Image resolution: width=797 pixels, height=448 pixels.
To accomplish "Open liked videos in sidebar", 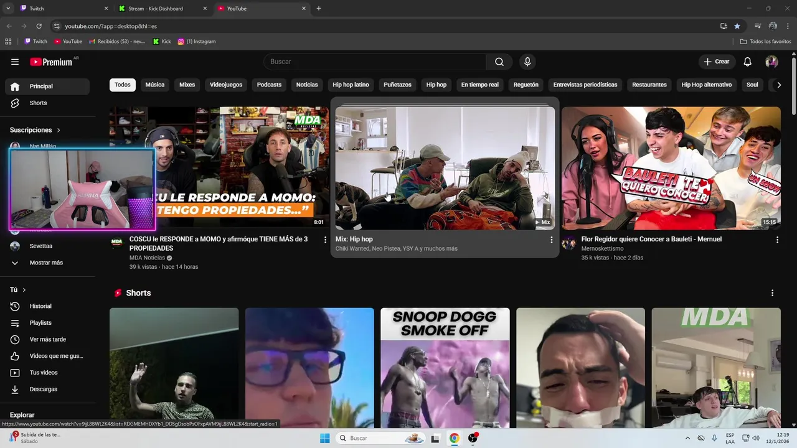I will coord(47,356).
